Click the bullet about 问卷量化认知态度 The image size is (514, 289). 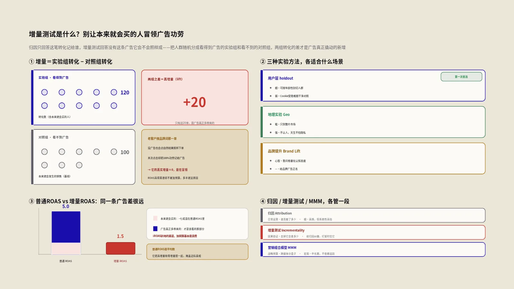(x=290, y=161)
